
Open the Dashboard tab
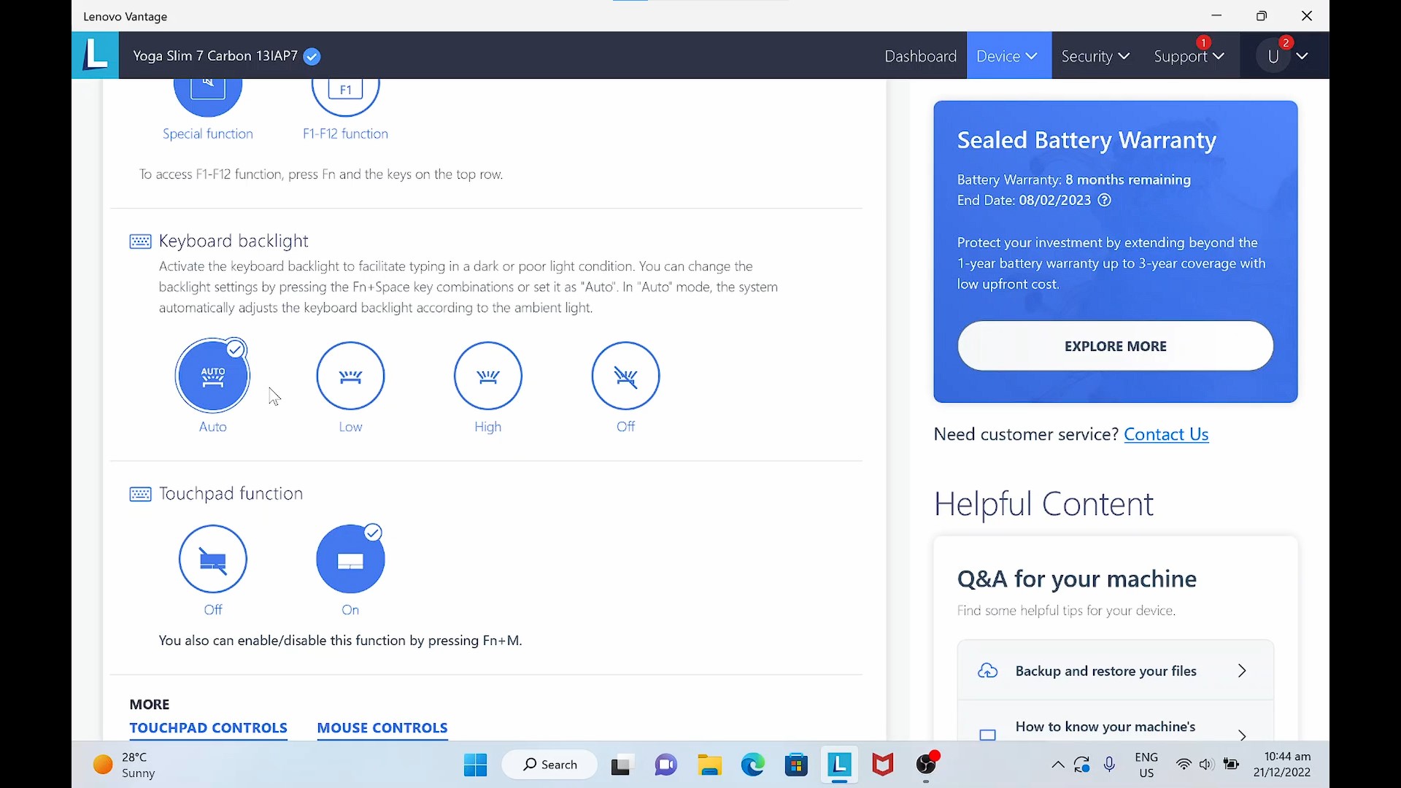click(920, 56)
